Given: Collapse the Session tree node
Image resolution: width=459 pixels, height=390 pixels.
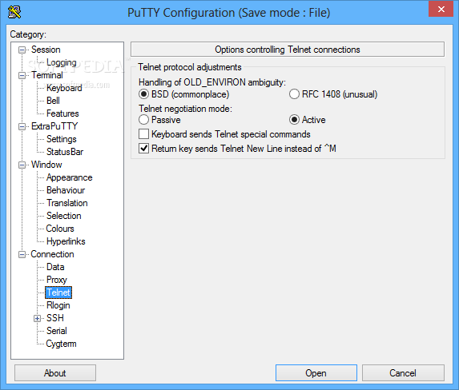Looking at the screenshot, I should [x=22, y=50].
